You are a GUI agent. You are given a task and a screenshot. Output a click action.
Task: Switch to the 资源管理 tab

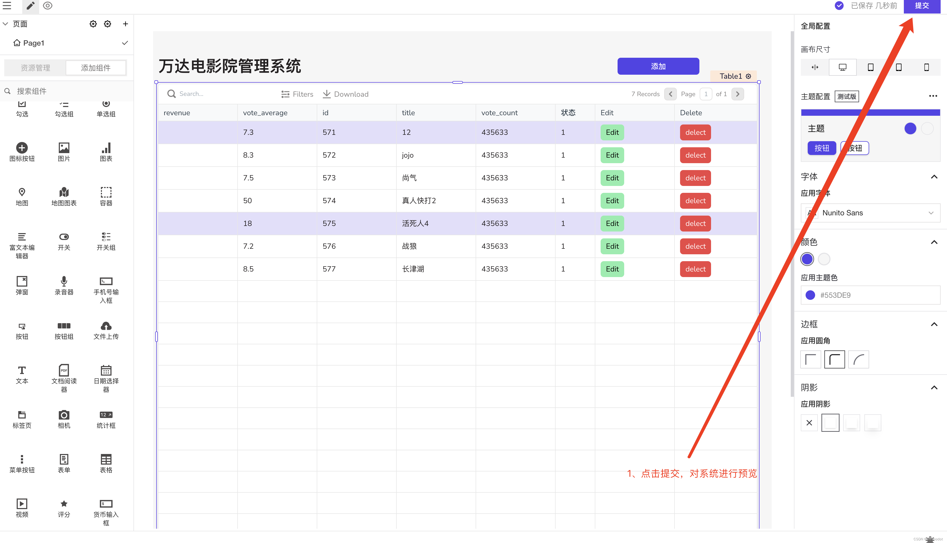pyautogui.click(x=35, y=68)
